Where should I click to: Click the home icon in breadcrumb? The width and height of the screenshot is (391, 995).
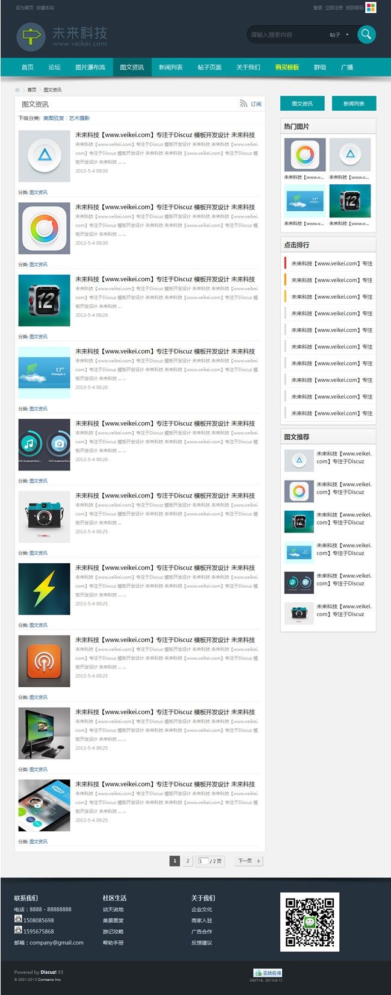(x=17, y=90)
